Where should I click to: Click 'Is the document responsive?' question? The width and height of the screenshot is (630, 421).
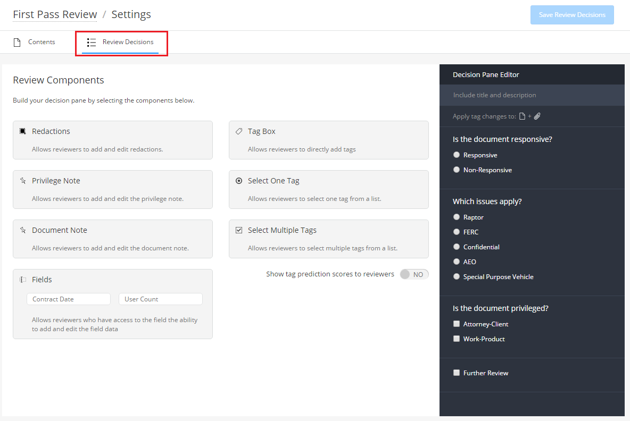[502, 139]
